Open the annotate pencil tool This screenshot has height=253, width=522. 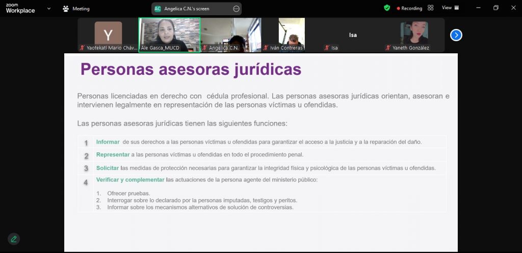coord(14,239)
